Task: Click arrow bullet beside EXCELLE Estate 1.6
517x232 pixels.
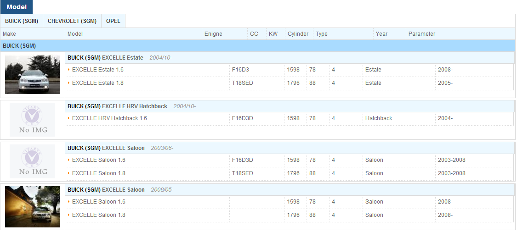Action: (69, 70)
